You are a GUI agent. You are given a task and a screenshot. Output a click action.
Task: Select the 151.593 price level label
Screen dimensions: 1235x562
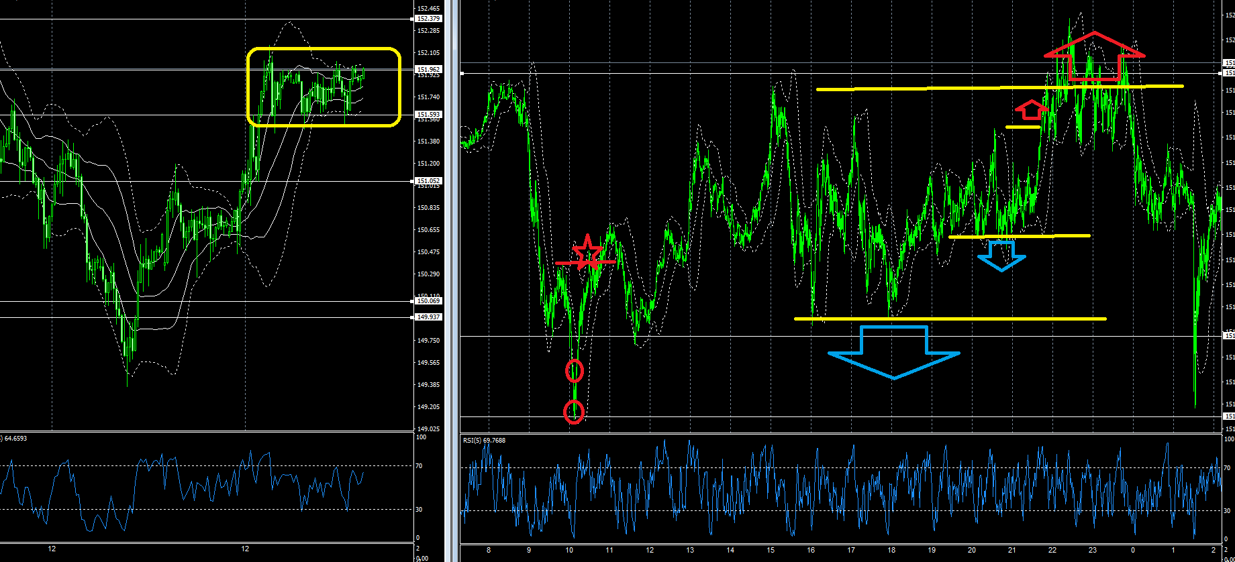tap(429, 115)
